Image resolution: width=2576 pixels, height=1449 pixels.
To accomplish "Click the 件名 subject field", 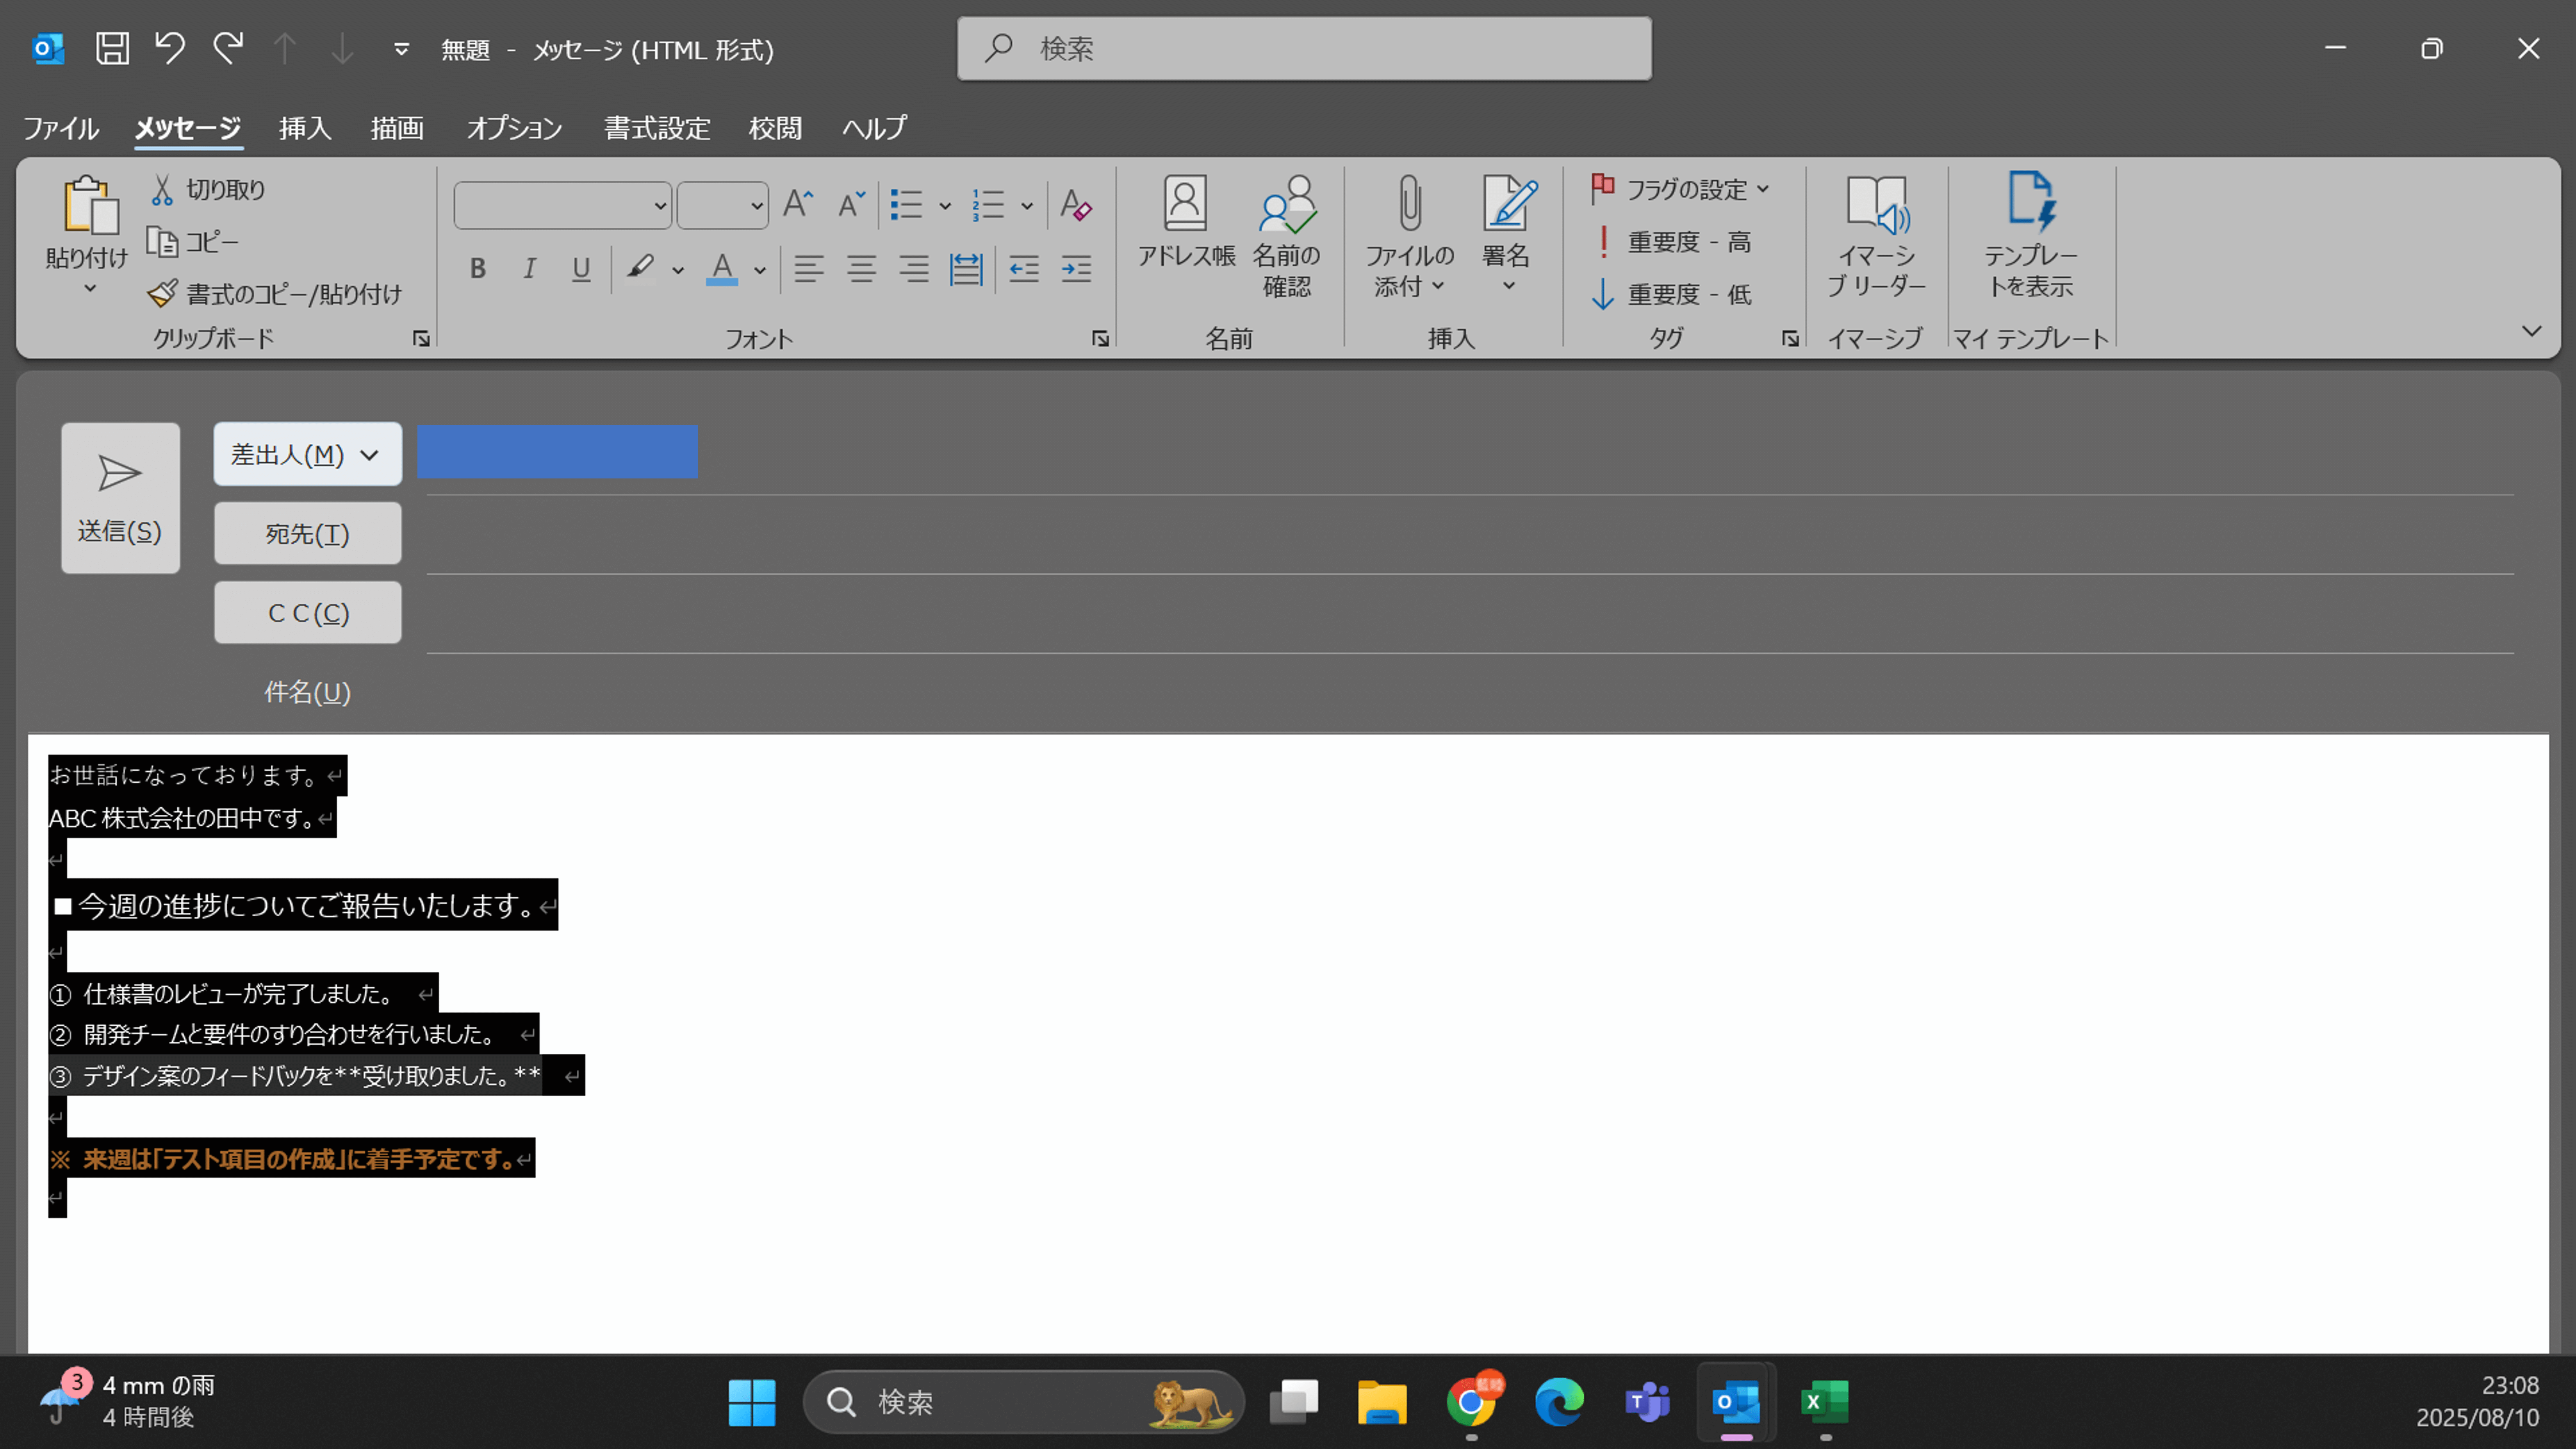I will pos(1470,692).
